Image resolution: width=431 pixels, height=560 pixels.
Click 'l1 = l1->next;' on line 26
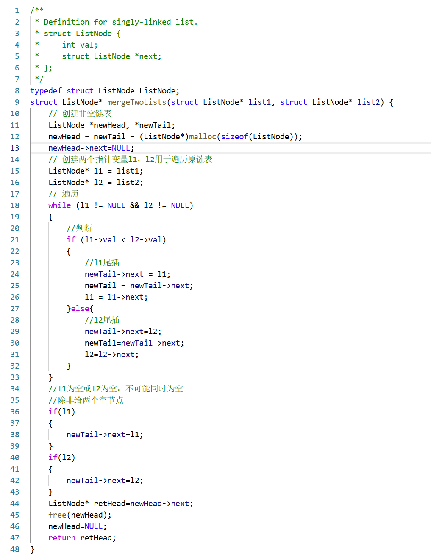pyautogui.click(x=116, y=297)
